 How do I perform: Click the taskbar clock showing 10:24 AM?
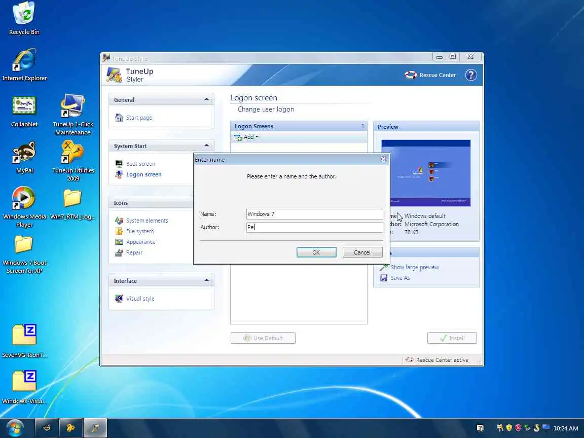565,428
